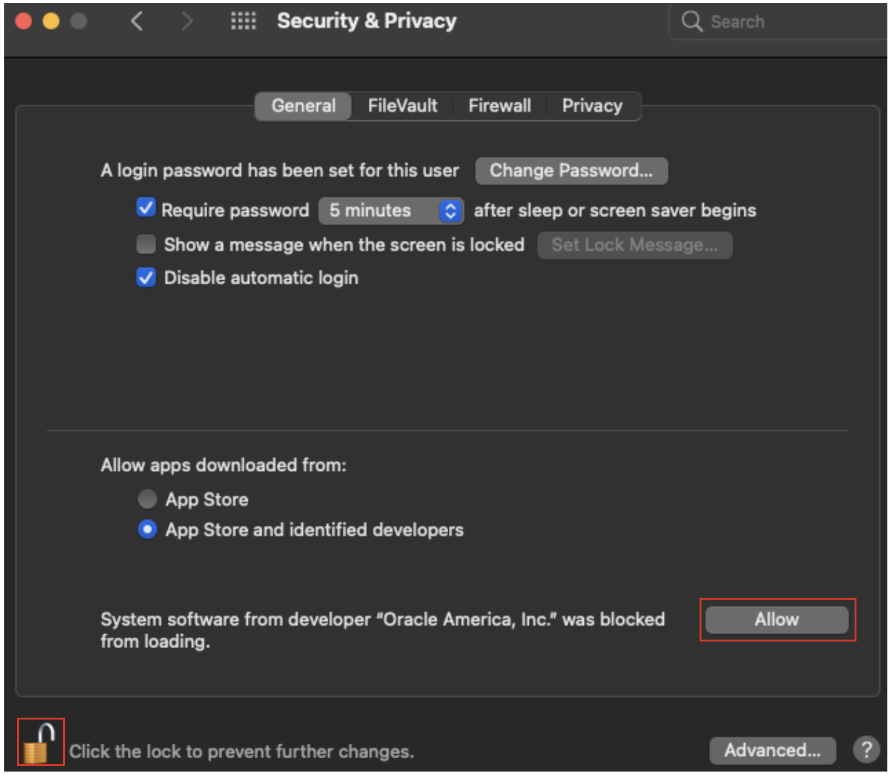The image size is (894, 777).
Task: Switch to the General tab
Action: point(303,106)
